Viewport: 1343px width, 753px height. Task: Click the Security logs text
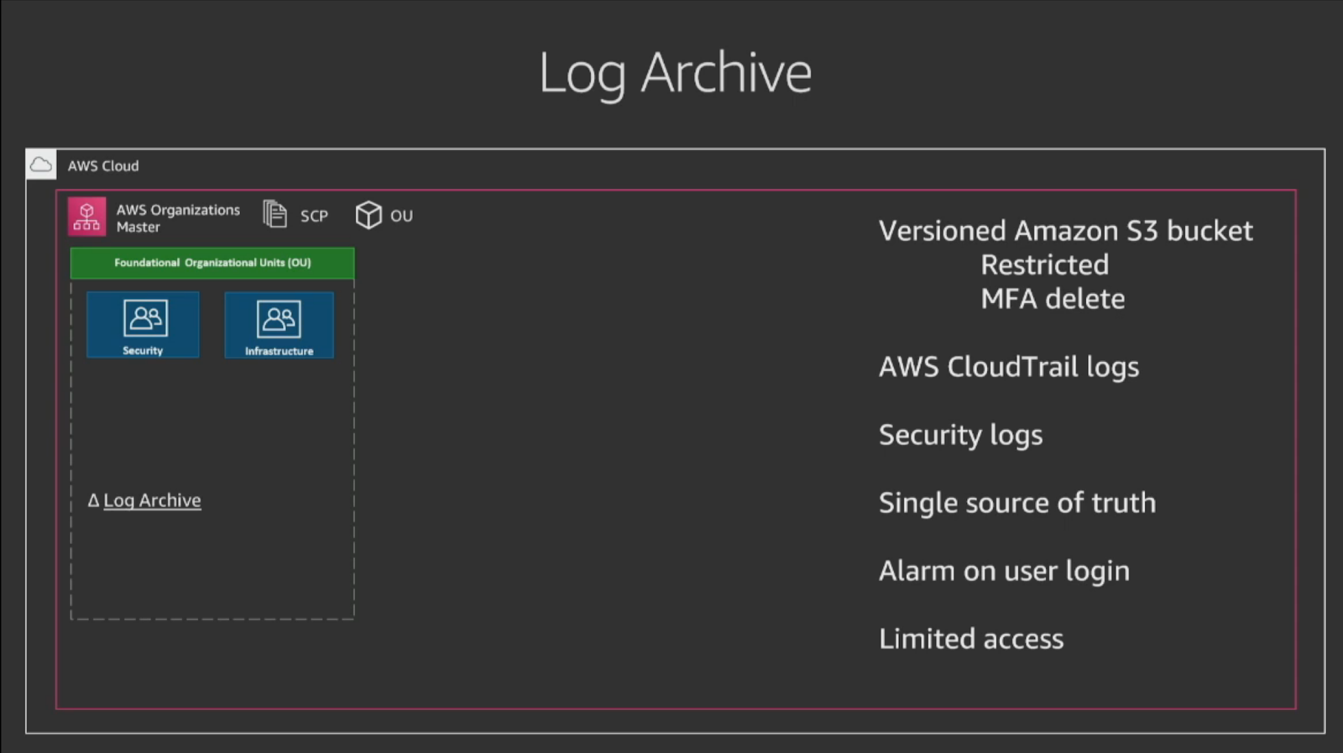click(x=960, y=435)
